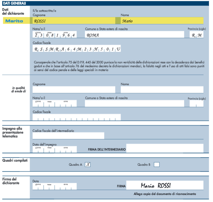Focus the heir's empty birthplace Comune field
The height and width of the screenshot is (202, 213).
(134, 104)
